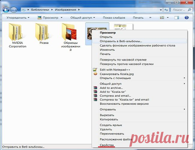Image resolution: width=195 pixels, height=150 pixels.
Task: Expand the Отправить submenu
Action: coord(139,109)
